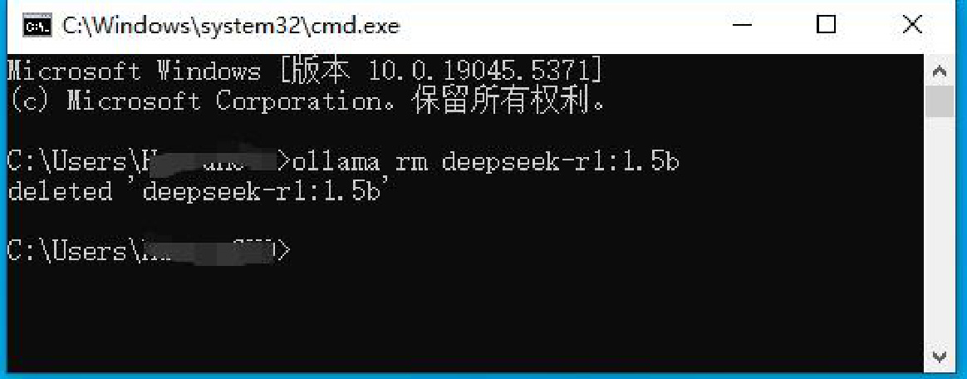967x379 pixels.
Task: Maximize the command prompt window
Action: point(826,25)
